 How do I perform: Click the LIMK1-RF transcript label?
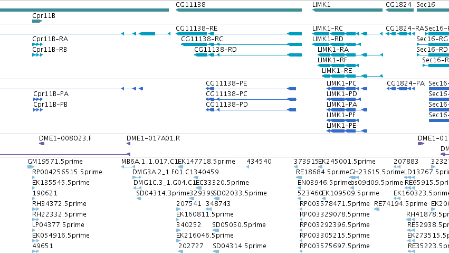tap(332, 60)
